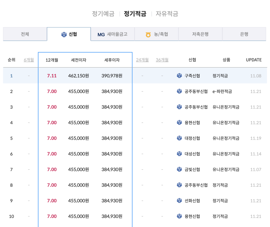Click the 금빛신협 logo icon
270x227 pixels.
tap(179, 169)
